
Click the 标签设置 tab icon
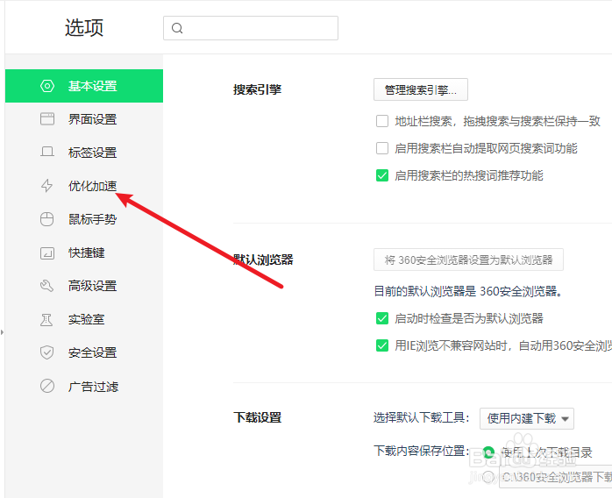pos(47,152)
